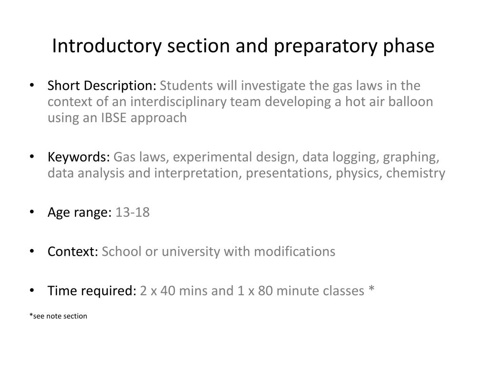
Task: Click the asterisk after 'minute classes'
Action: (371, 290)
